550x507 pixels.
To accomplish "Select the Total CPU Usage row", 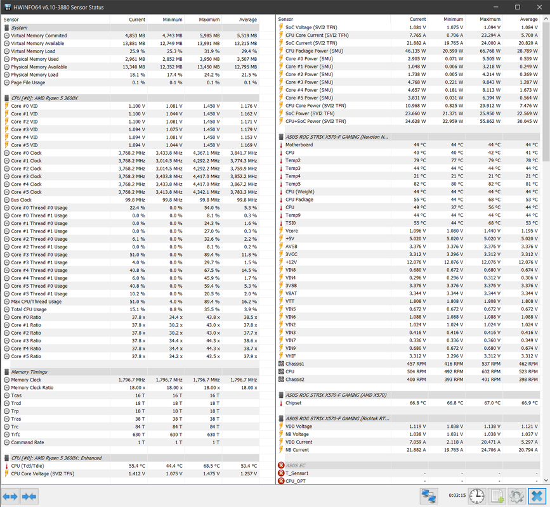I will coord(131,309).
